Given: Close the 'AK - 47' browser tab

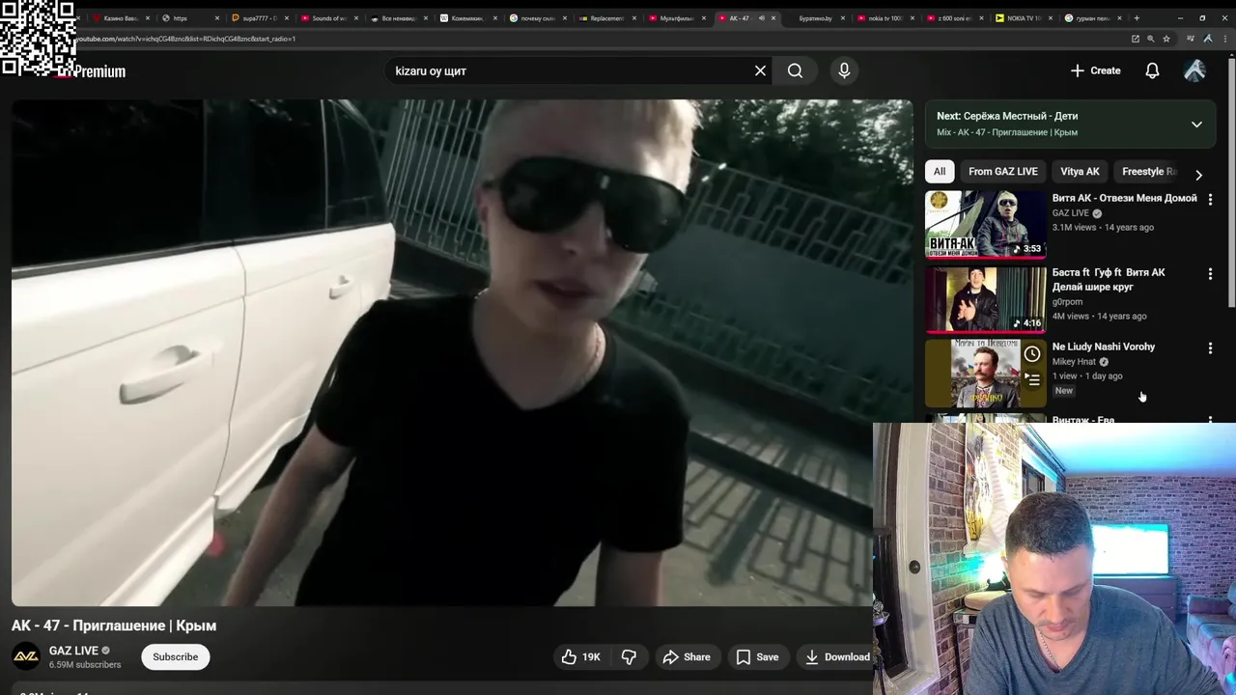Looking at the screenshot, I should coord(773,18).
